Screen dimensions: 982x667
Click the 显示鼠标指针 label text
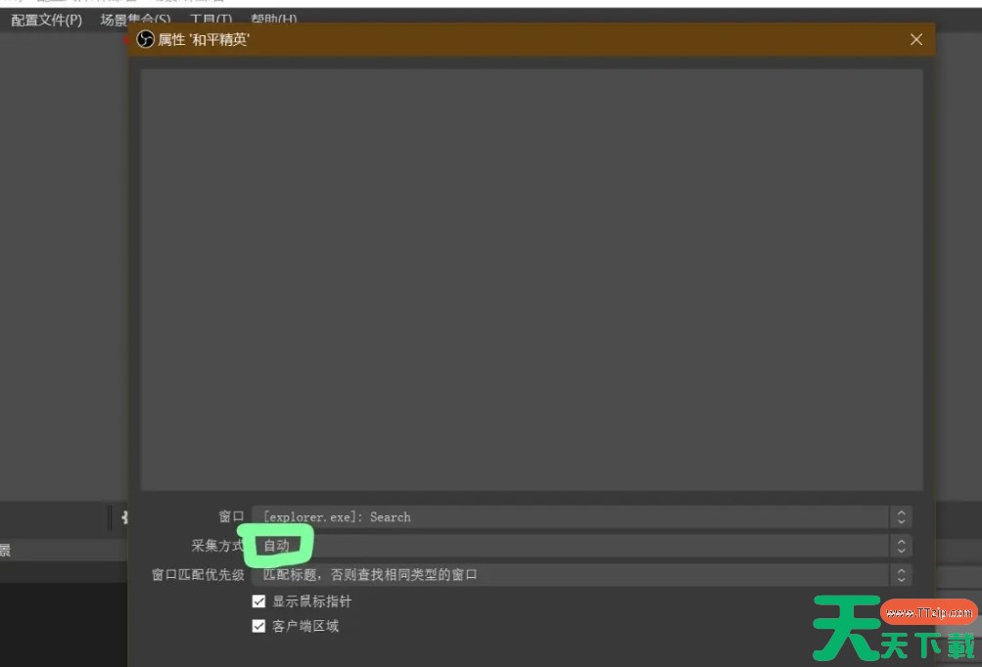[311, 601]
